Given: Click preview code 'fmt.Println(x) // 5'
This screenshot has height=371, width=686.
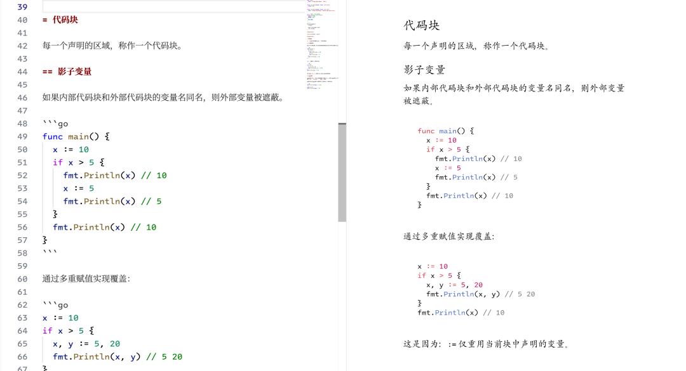Looking at the screenshot, I should click(x=476, y=177).
